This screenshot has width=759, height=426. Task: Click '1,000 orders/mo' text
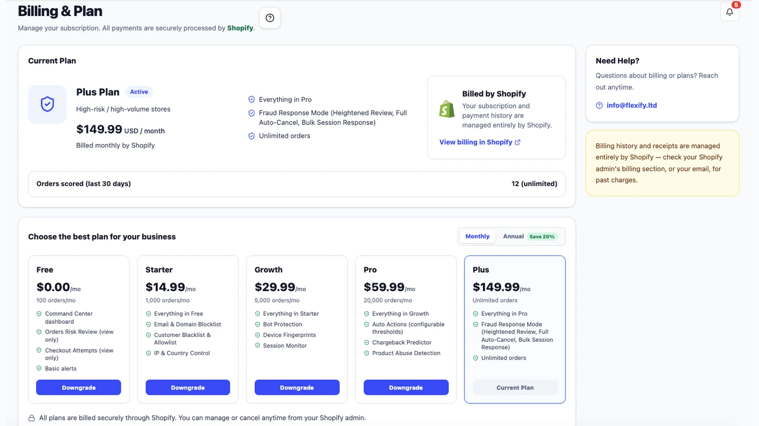(x=167, y=301)
